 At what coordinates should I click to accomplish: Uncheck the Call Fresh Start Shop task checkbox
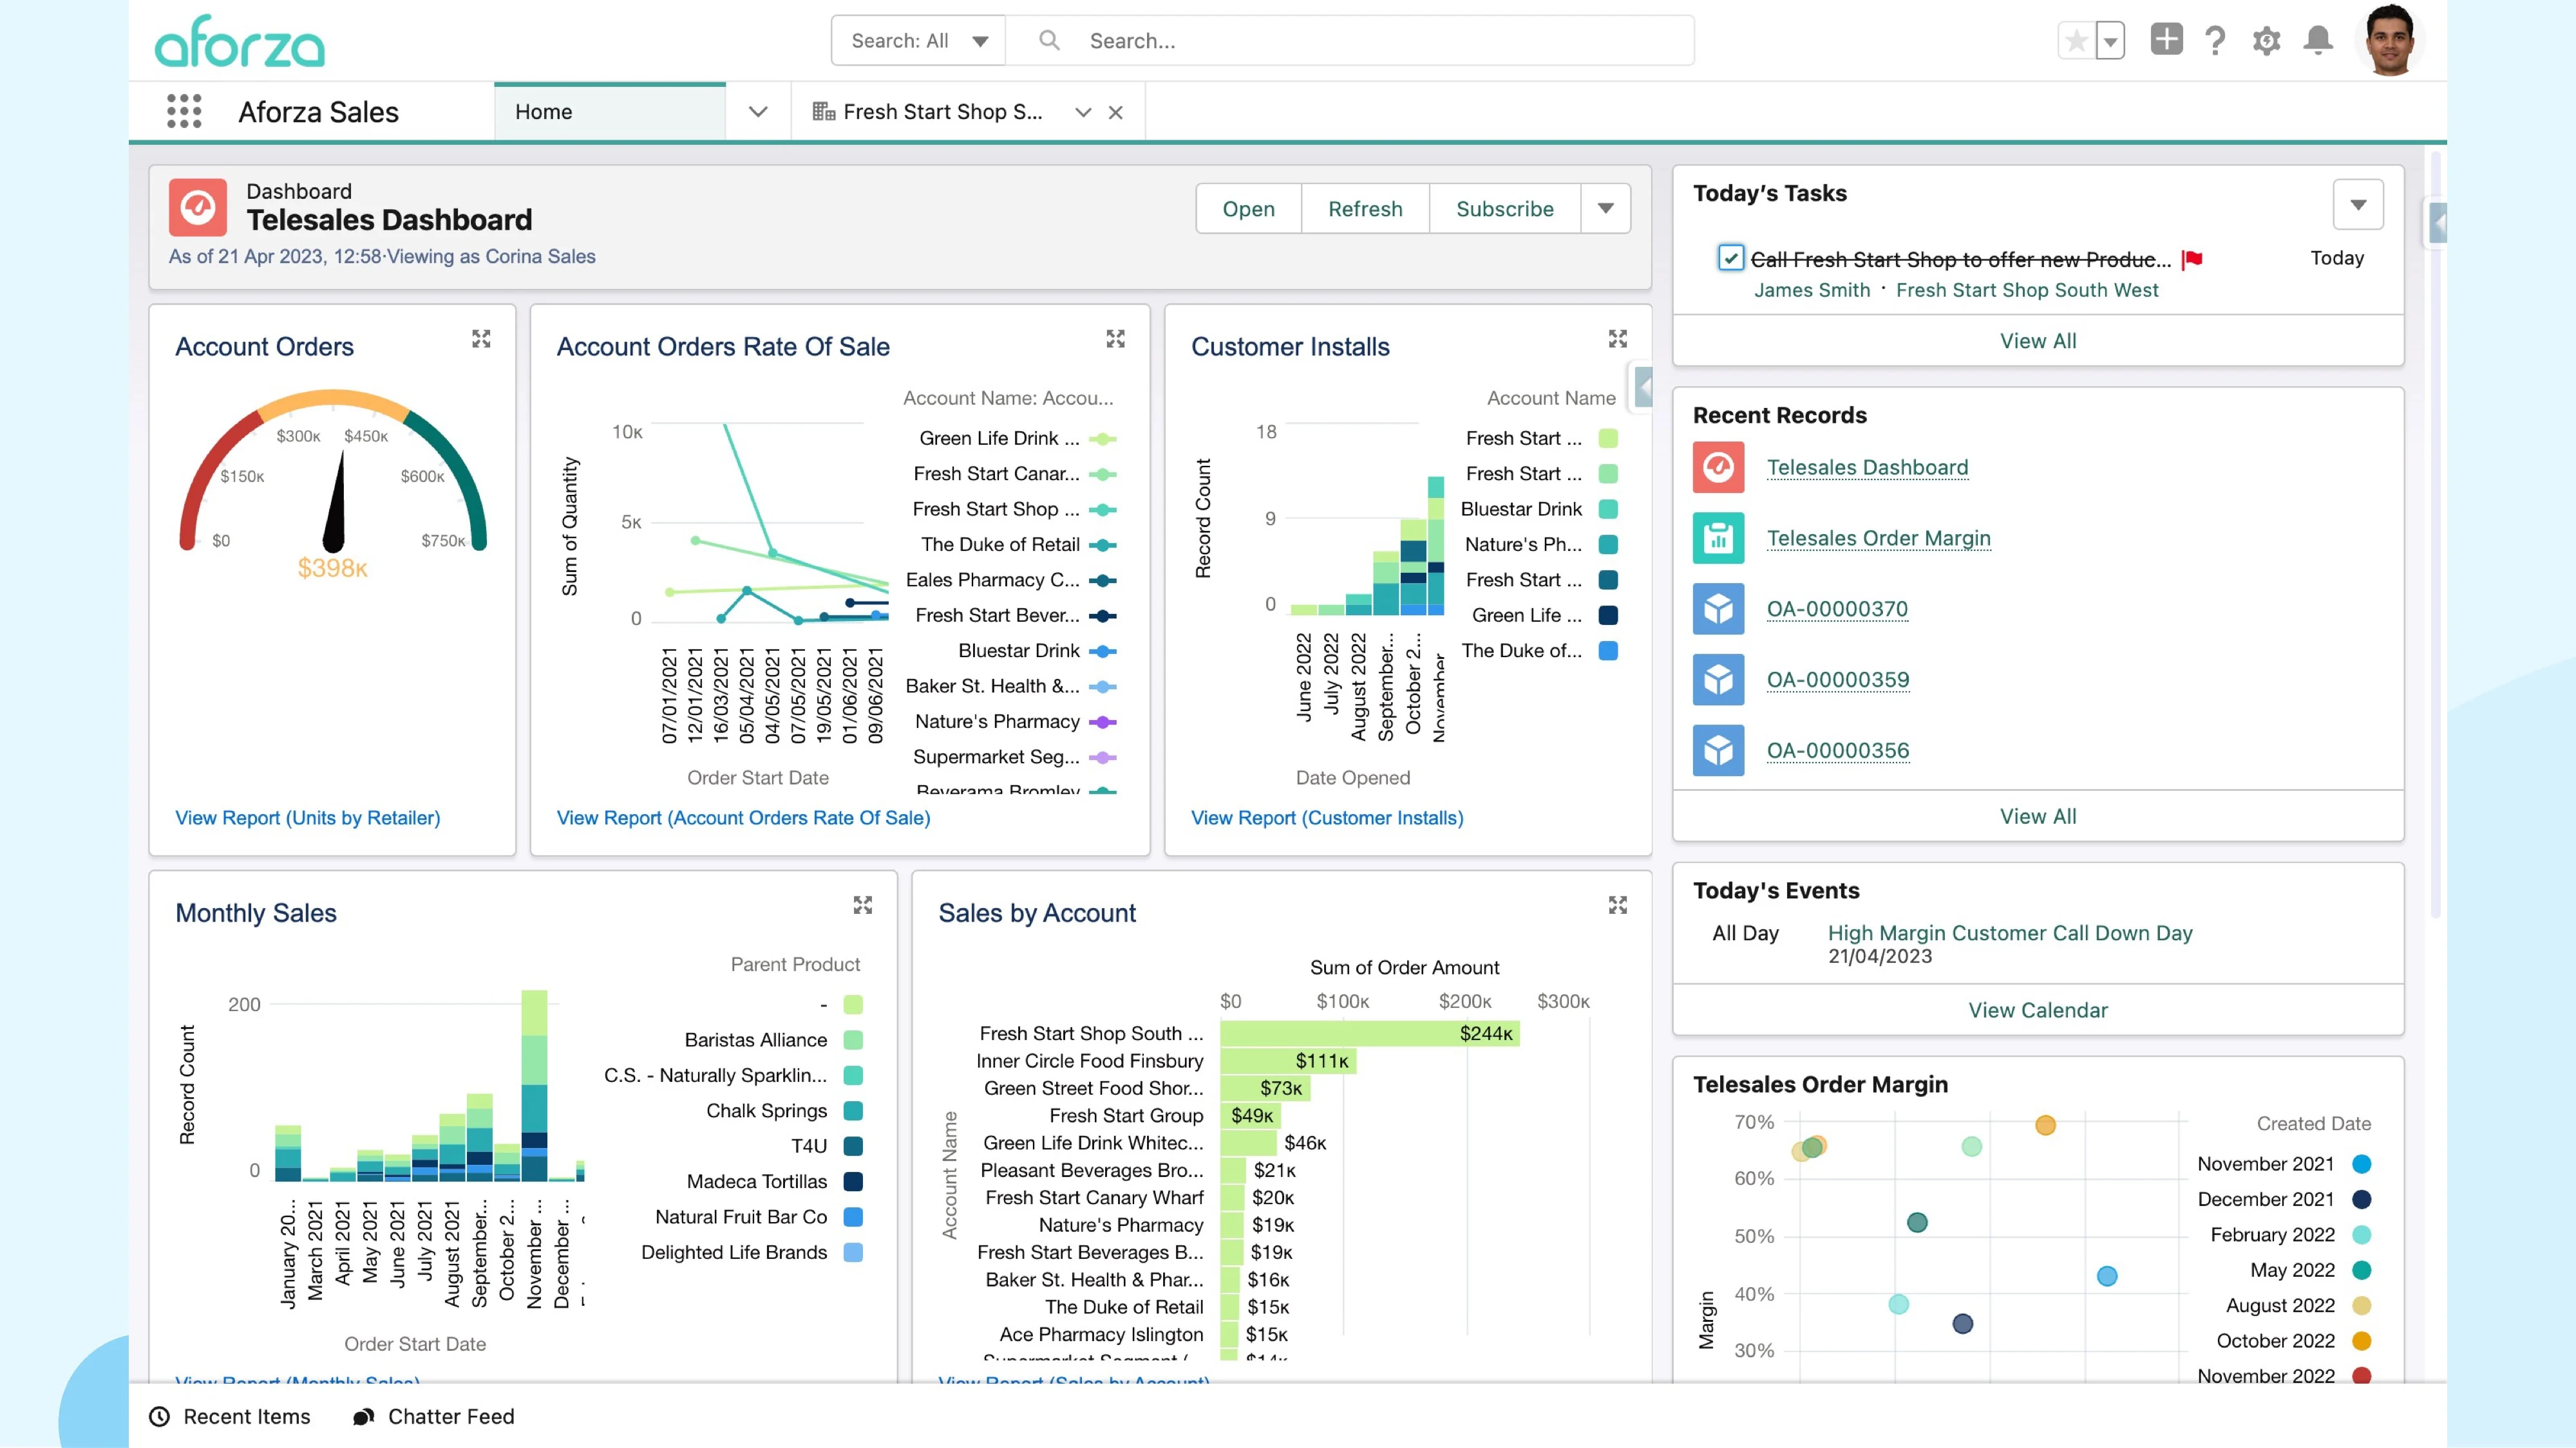point(1730,258)
